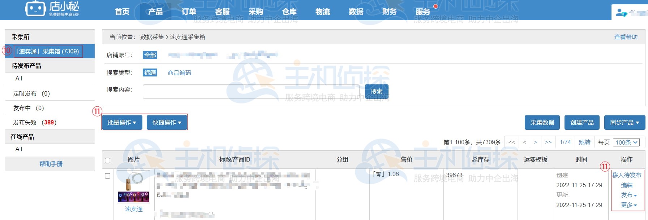Go to next page with > button
This screenshot has height=220, width=648.
536,142
